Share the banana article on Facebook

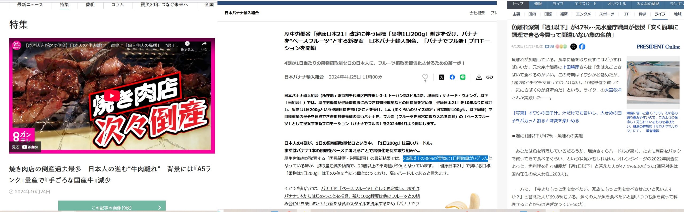point(452,77)
